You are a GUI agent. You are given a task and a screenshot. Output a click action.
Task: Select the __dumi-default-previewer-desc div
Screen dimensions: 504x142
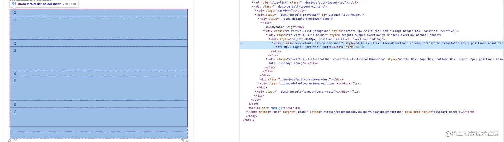pyautogui.click(x=301, y=79)
